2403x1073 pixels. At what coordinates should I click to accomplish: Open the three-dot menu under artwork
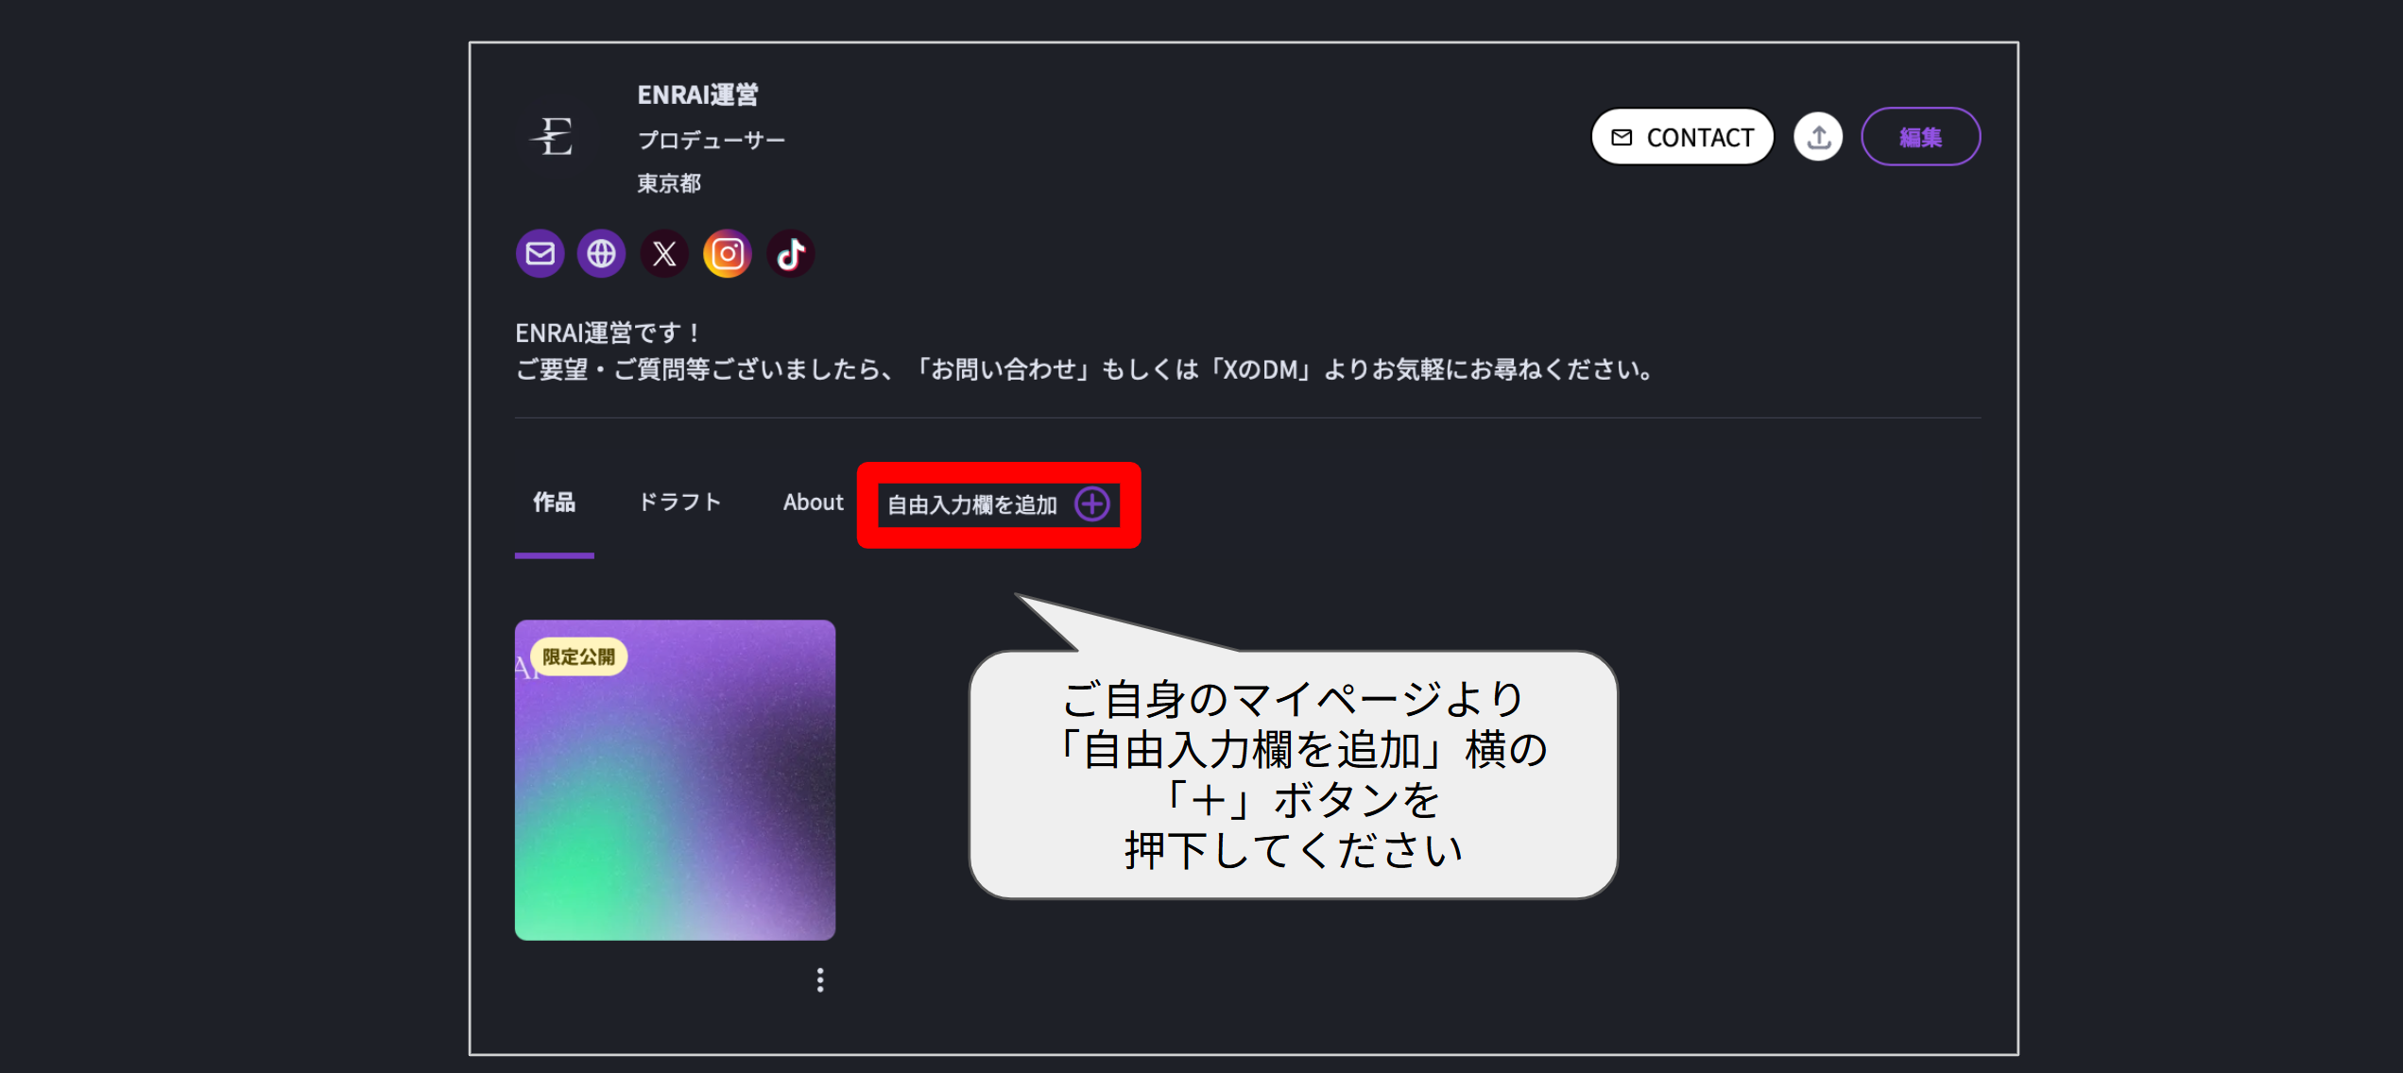tap(820, 979)
